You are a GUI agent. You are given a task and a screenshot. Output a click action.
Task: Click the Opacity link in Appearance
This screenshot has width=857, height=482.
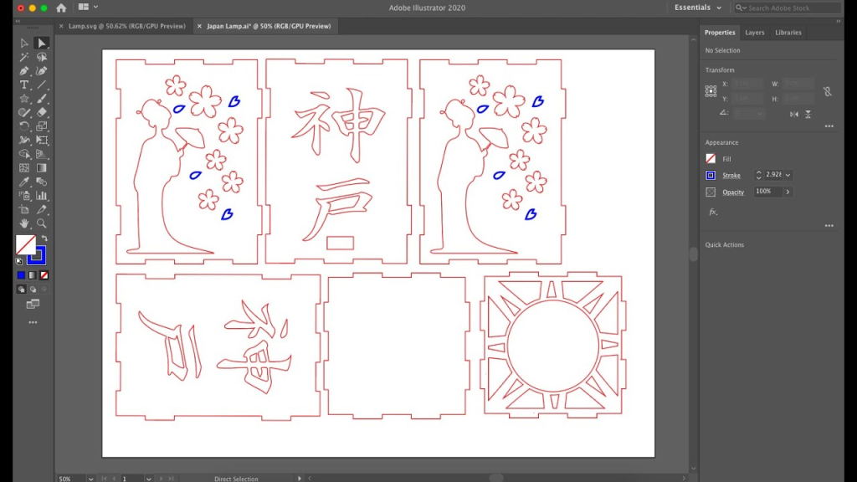pos(734,192)
